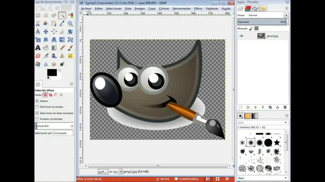Select the Measure compass tool
325x182 pixels.
click(x=38, y=32)
